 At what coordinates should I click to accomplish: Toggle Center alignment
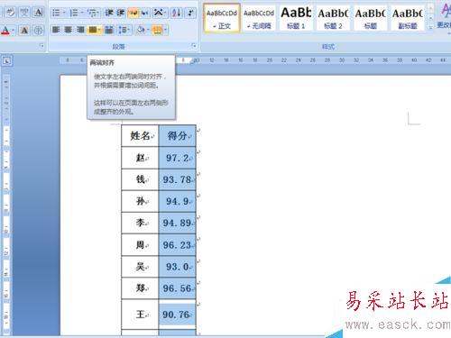click(69, 30)
